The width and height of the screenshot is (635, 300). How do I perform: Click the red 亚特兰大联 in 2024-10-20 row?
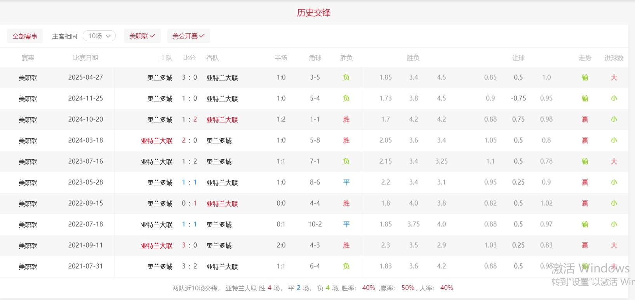(222, 120)
